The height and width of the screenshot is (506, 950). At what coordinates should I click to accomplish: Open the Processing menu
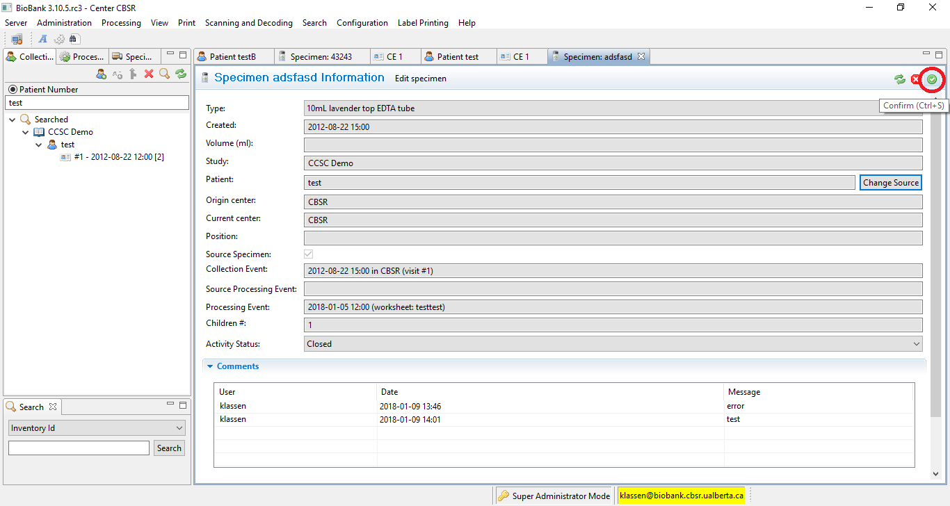pyautogui.click(x=121, y=23)
